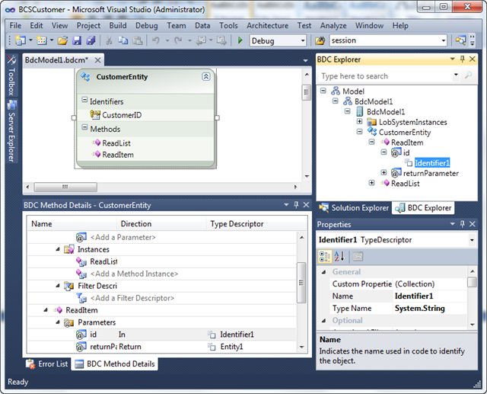Viewport: 487px width, 394px height.
Task: Click the Copy toolbar icon
Action: (x=123, y=40)
